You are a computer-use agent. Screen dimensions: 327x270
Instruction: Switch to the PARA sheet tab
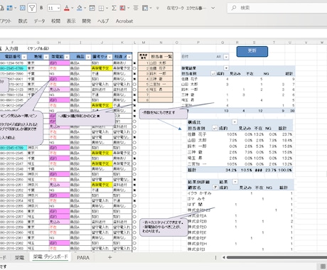click(x=83, y=257)
